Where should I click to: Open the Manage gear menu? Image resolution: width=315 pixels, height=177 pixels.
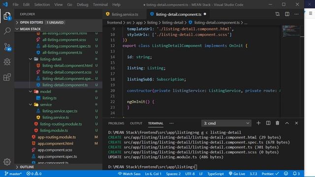click(x=7, y=162)
